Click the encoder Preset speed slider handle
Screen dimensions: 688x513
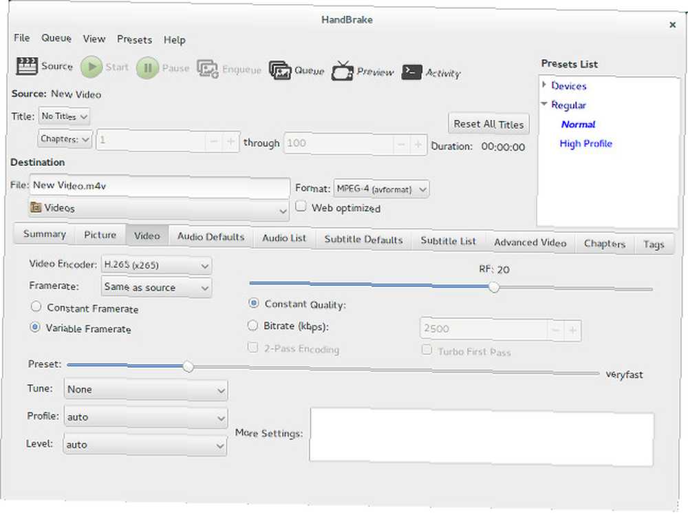click(x=188, y=366)
